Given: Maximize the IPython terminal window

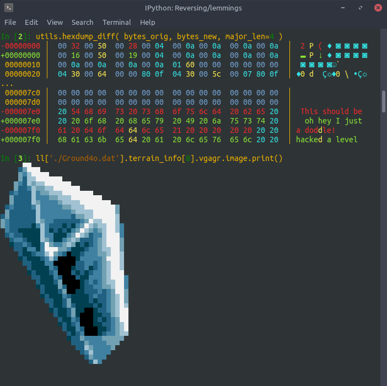Looking at the screenshot, I should click(361, 8).
